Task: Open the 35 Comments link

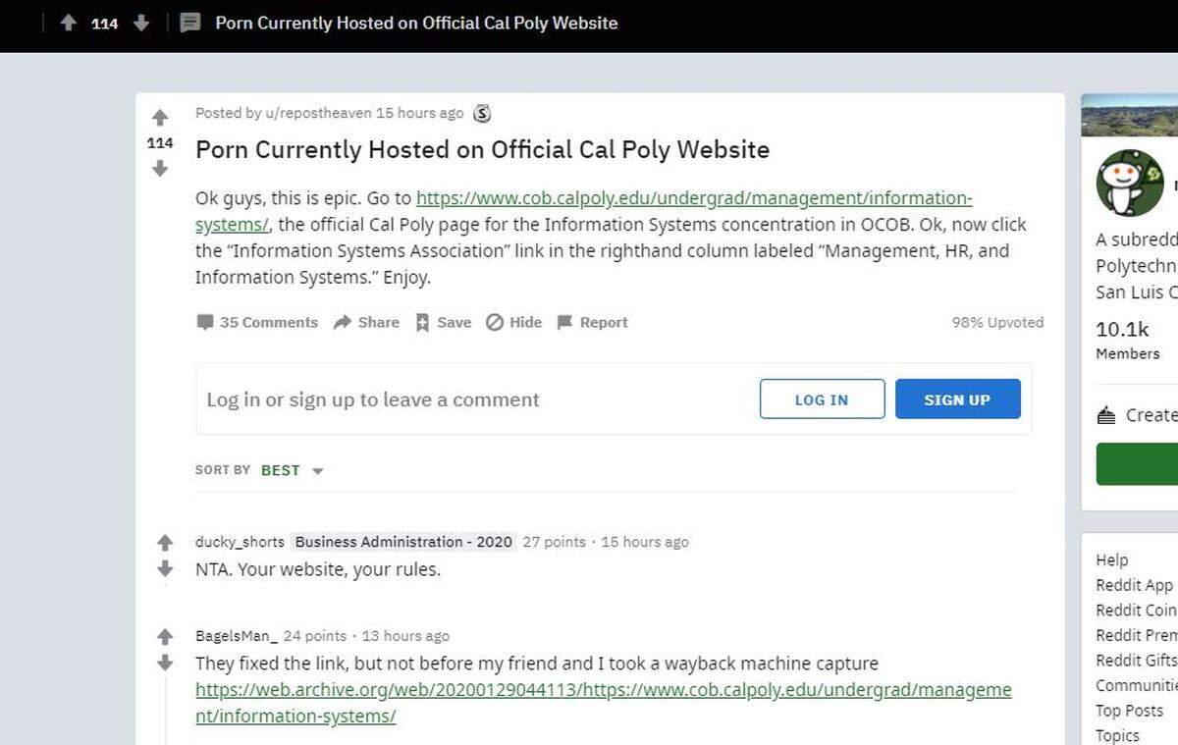Action: pos(257,322)
